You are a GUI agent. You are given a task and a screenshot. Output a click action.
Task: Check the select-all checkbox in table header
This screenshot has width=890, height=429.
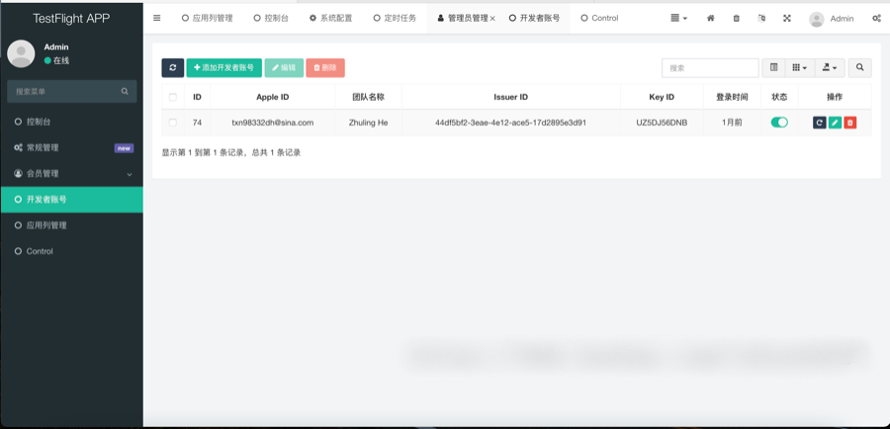pos(173,97)
